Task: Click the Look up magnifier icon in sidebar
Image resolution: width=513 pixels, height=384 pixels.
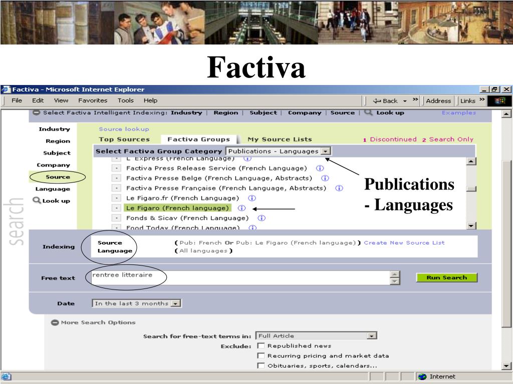Action: pyautogui.click(x=37, y=200)
